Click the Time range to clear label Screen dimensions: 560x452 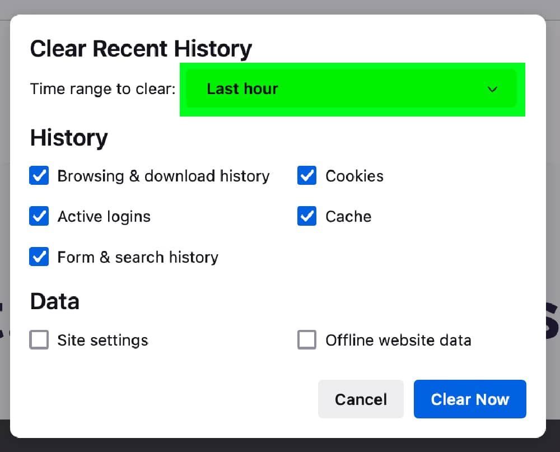pyautogui.click(x=102, y=89)
